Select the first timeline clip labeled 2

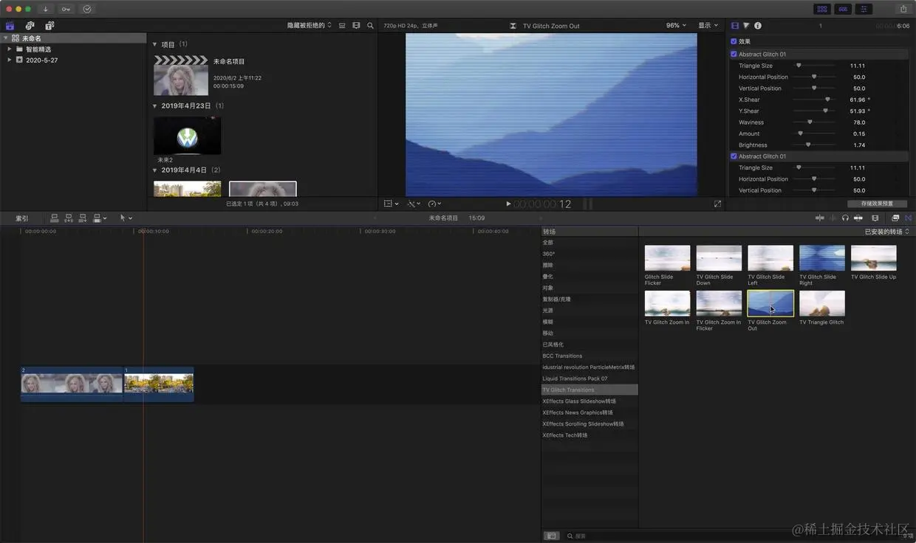coord(72,384)
